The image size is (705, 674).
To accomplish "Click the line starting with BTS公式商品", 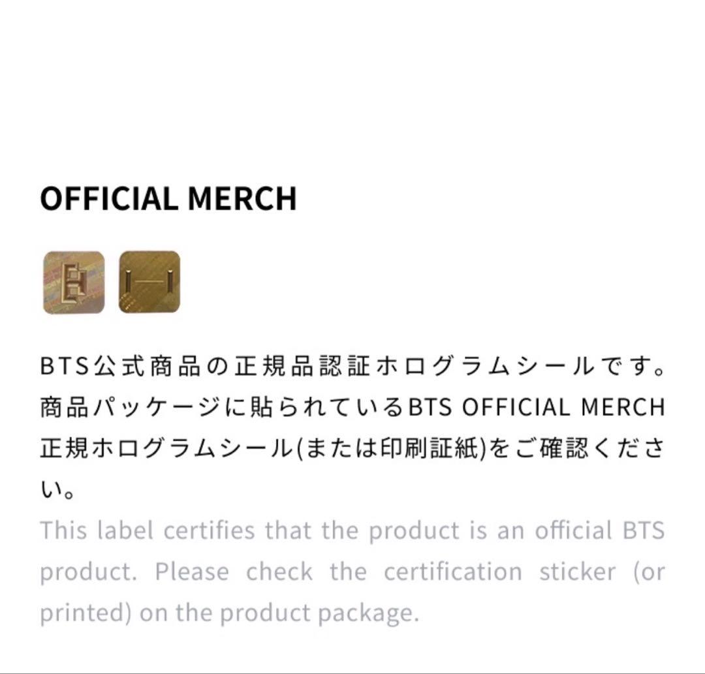I will 352,367.
